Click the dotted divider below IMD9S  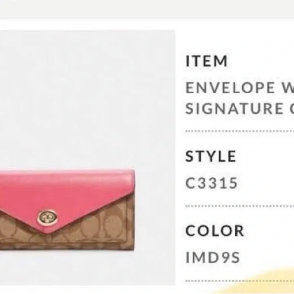240,281
